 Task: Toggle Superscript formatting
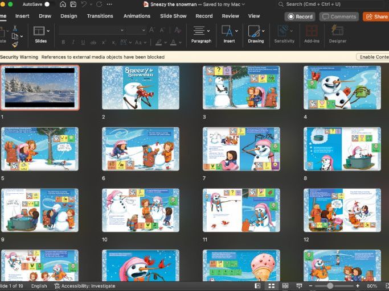tap(104, 43)
